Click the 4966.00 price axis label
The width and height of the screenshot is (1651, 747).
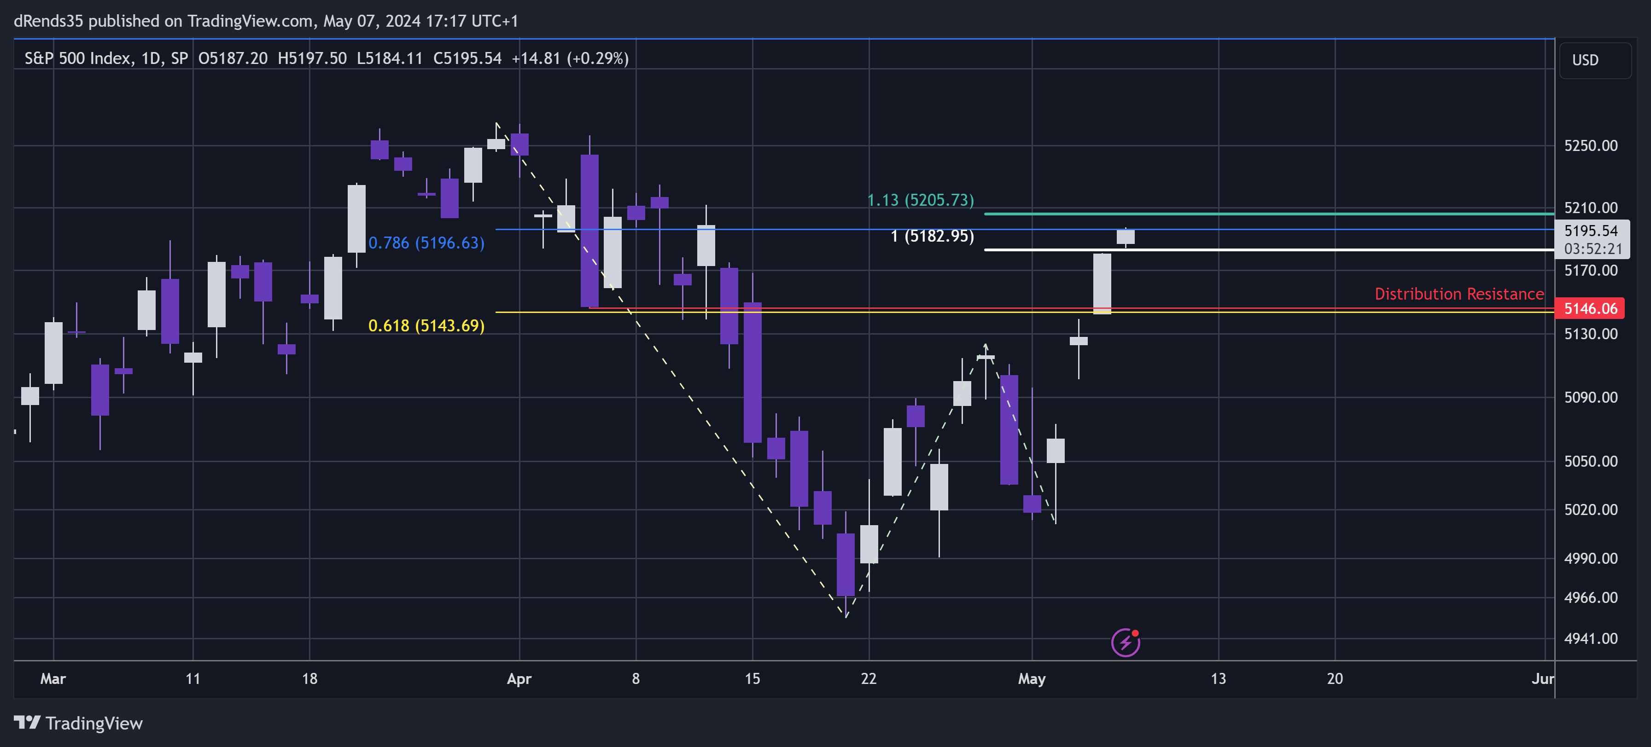1591,598
